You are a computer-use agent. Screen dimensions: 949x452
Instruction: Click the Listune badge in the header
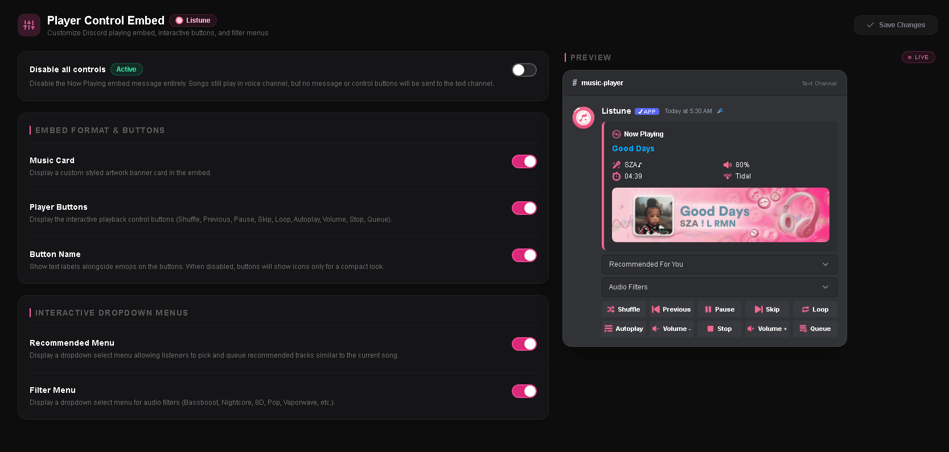(x=193, y=20)
